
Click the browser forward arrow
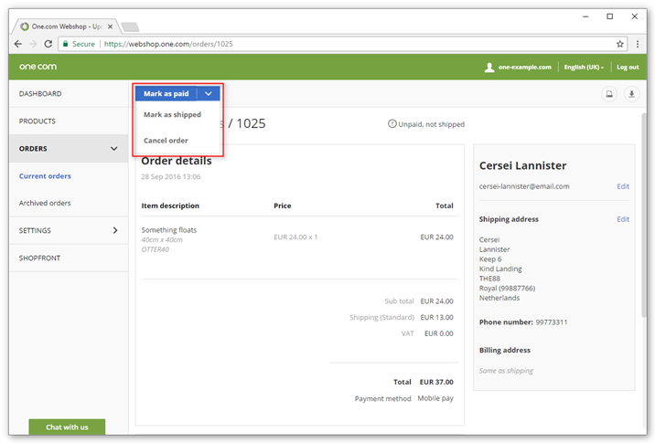tap(33, 44)
